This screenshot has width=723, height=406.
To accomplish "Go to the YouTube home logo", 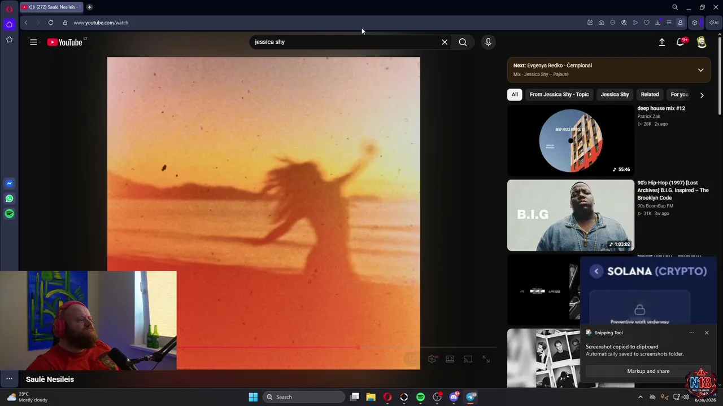I will click(65, 42).
